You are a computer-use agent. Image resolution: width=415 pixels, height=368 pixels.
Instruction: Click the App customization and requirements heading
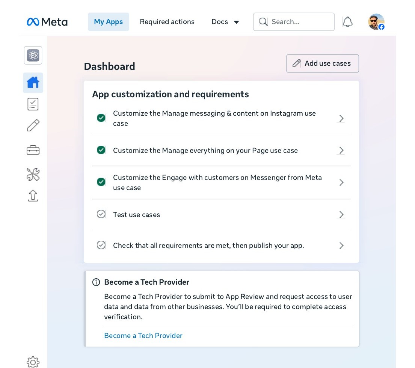(x=171, y=95)
